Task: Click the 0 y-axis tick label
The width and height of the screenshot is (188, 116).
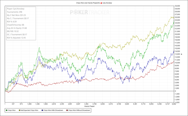Action: (x=175, y=91)
